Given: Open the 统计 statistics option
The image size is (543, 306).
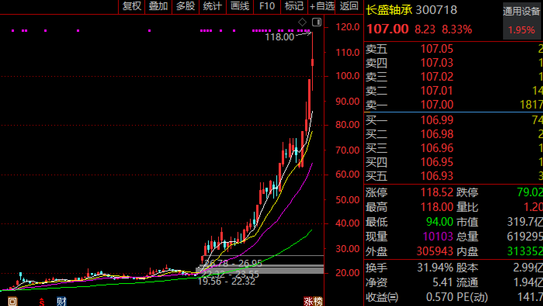Looking at the screenshot, I should (x=212, y=6).
